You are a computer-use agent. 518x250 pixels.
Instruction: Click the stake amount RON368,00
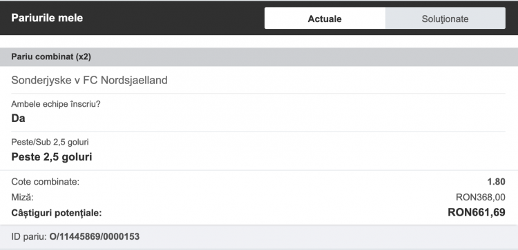[x=481, y=197]
